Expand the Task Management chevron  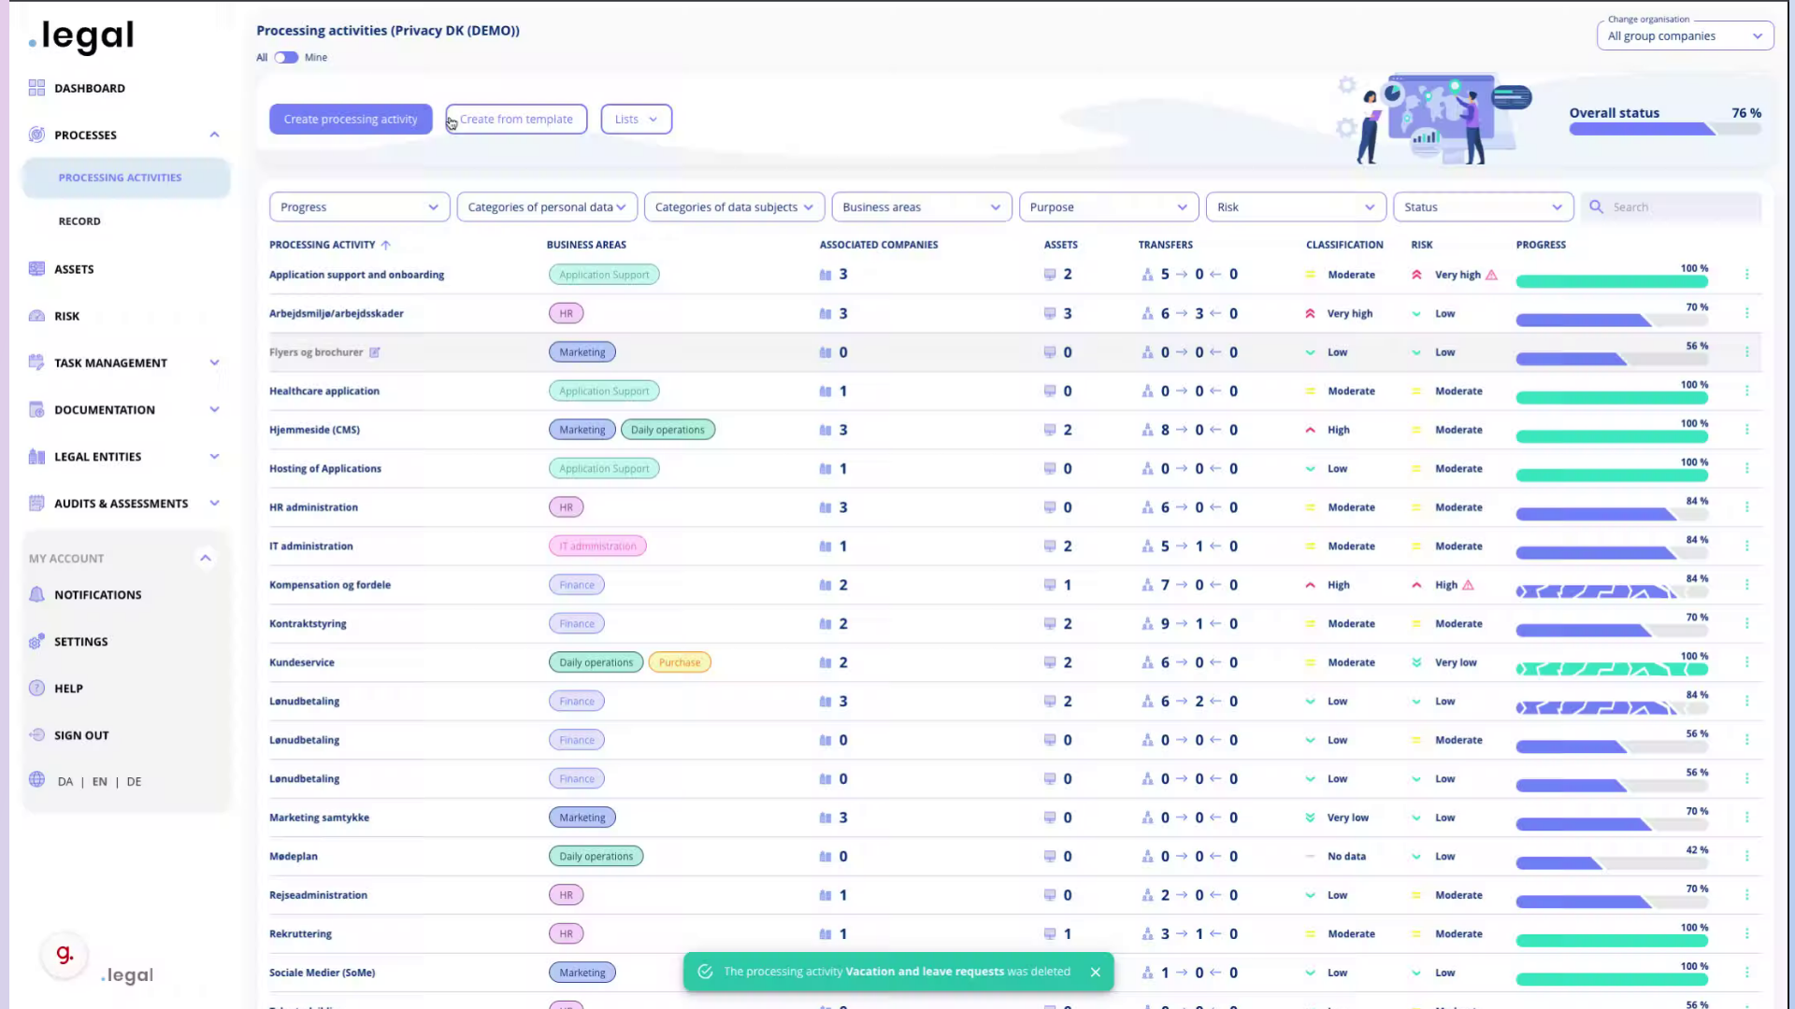pyautogui.click(x=214, y=362)
